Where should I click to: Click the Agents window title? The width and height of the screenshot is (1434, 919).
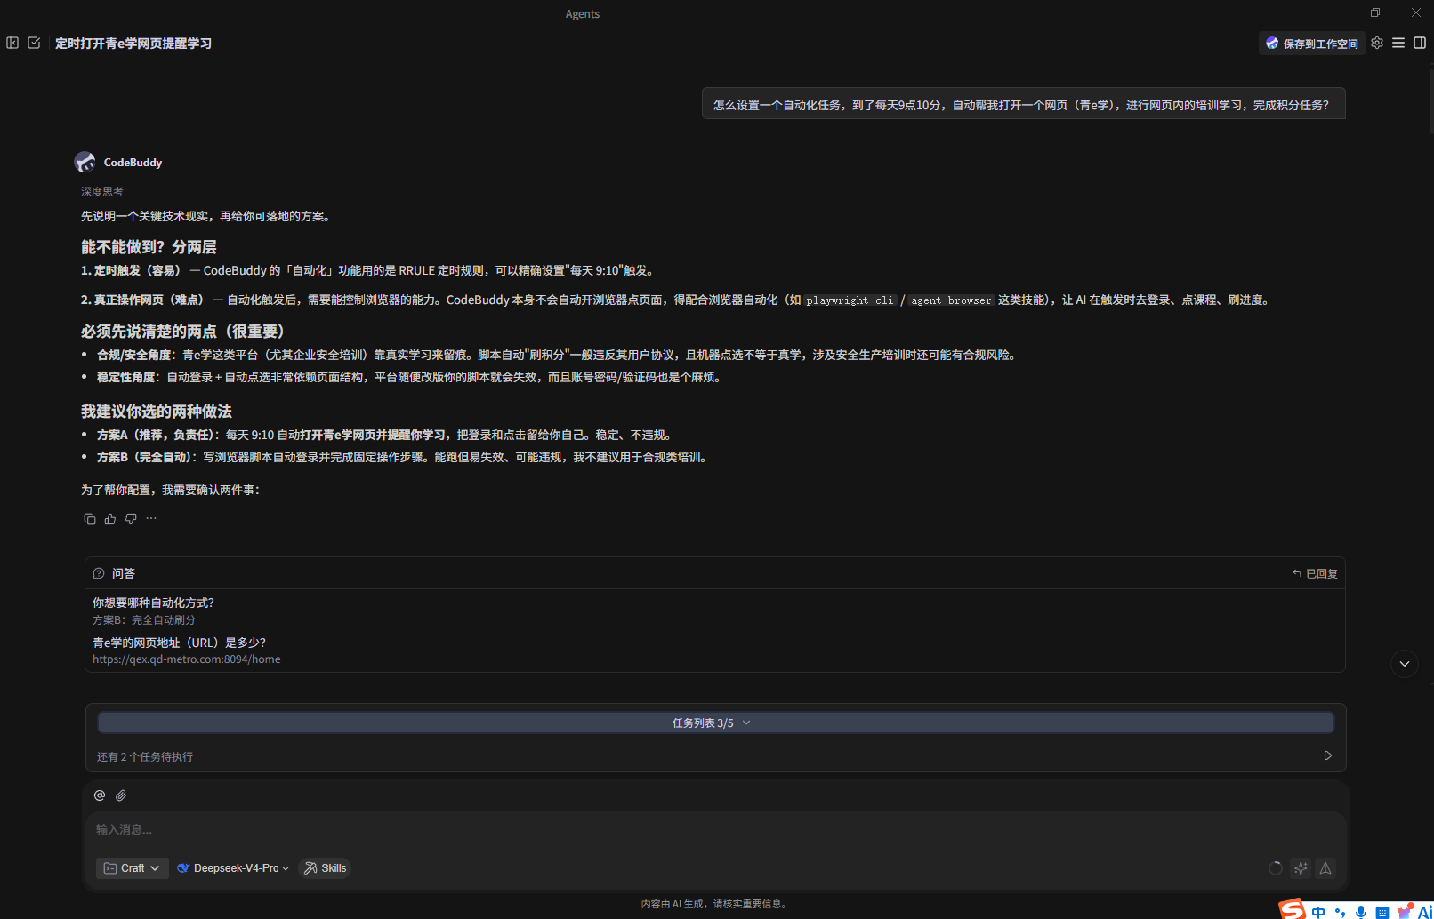coord(583,13)
